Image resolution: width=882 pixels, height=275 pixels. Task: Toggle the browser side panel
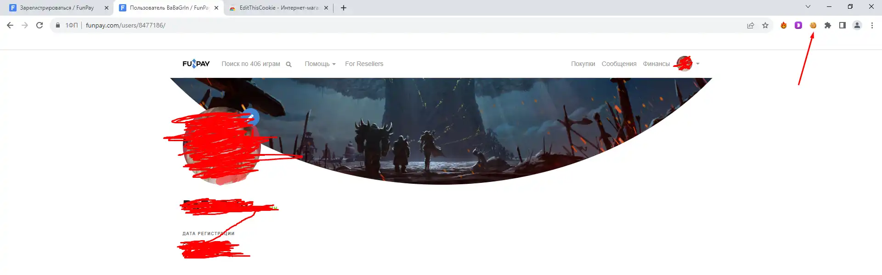842,25
